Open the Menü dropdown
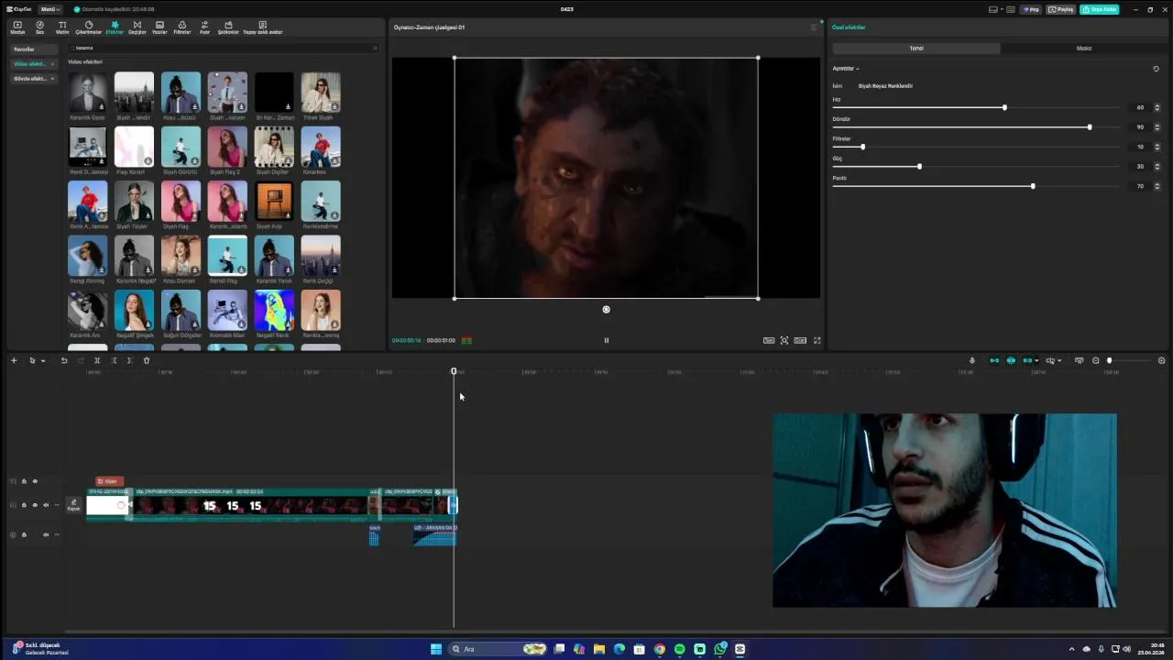Screen dimensions: 1173x660 (x=50, y=9)
